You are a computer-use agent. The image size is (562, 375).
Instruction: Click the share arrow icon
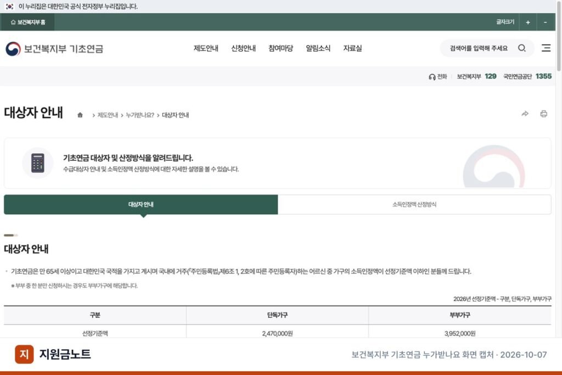pos(525,114)
